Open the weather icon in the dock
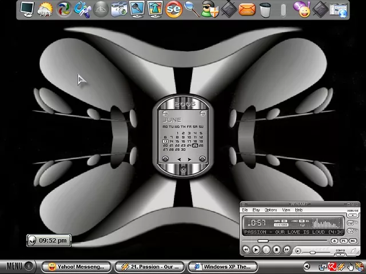The width and height of the screenshot is (366, 274). (44, 9)
